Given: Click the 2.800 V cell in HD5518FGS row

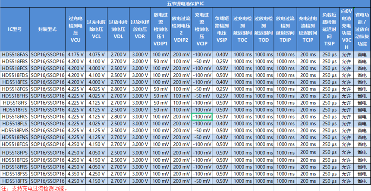Looking at the screenshot, I should tap(118, 89).
